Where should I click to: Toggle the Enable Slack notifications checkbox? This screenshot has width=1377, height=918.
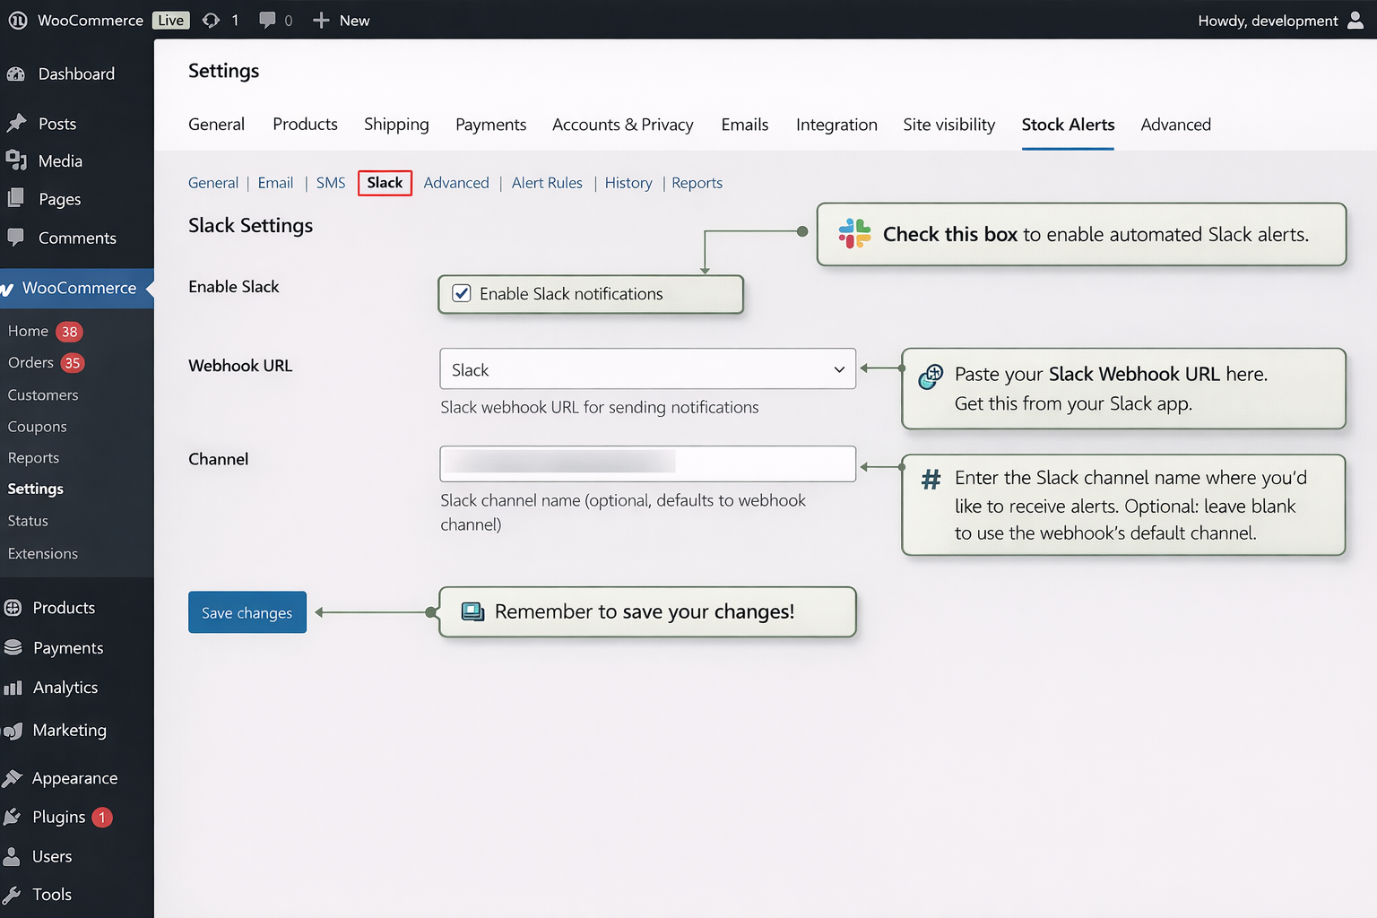pos(462,293)
